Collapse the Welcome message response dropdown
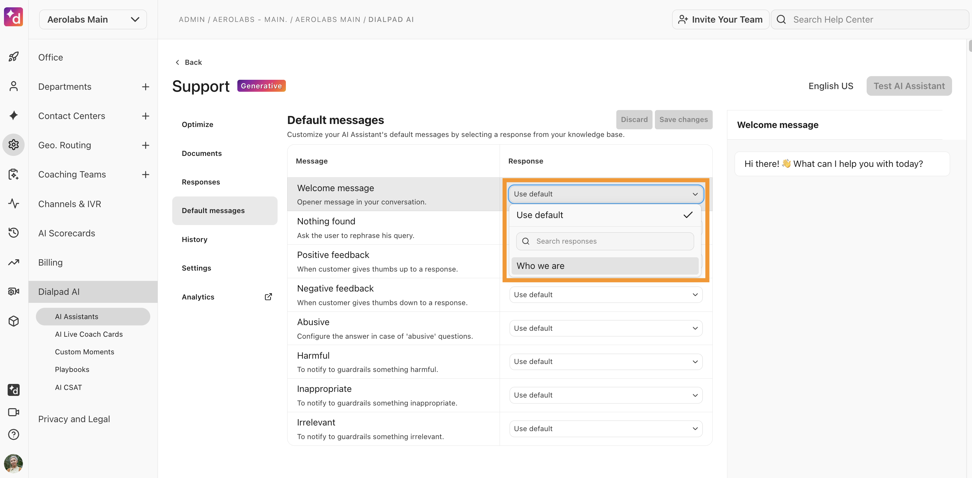The height and width of the screenshot is (478, 972). (x=606, y=194)
